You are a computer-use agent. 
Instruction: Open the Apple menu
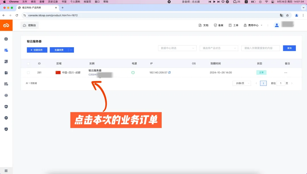click(x=4, y=2)
